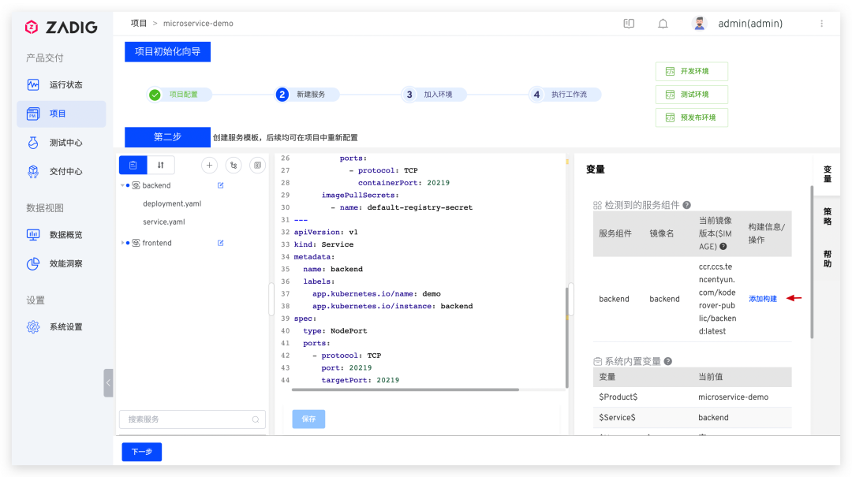This screenshot has width=852, height=477.
Task: Select step 2 新建服务
Action: tap(308, 95)
